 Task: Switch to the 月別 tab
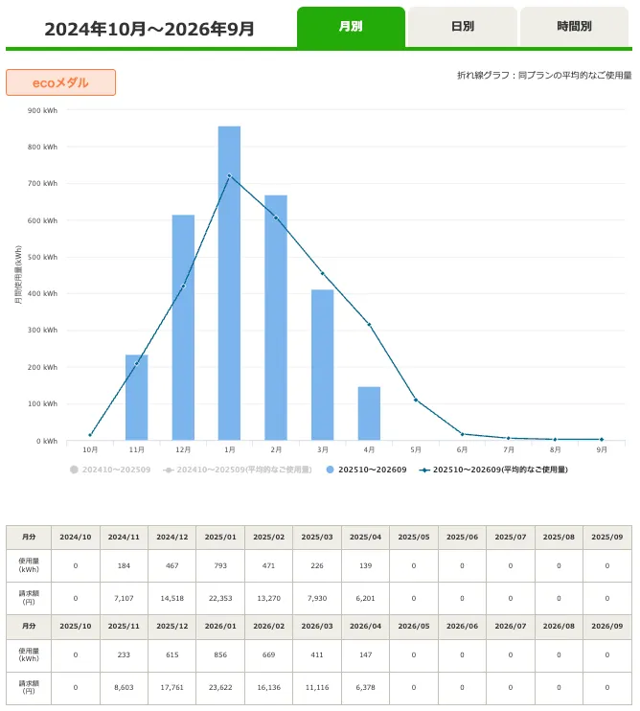coord(351,26)
